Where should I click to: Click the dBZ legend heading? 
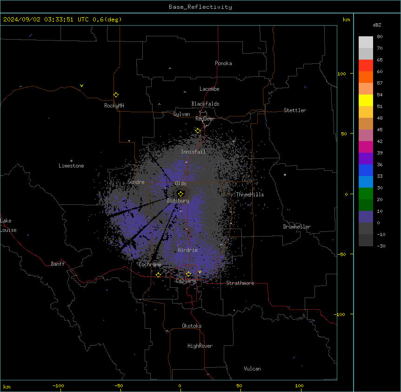pyautogui.click(x=377, y=25)
